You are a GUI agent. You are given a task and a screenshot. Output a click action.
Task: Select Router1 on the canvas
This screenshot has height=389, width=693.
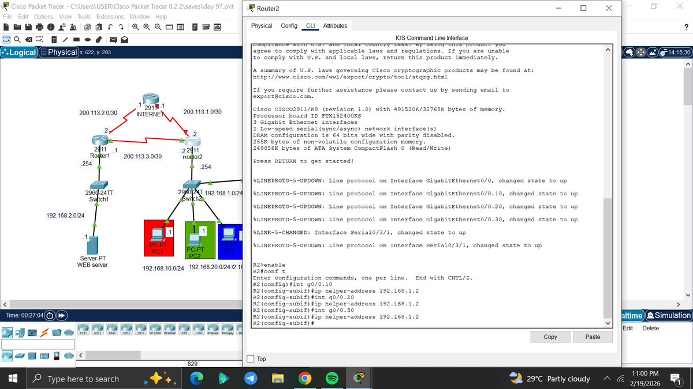click(x=100, y=140)
